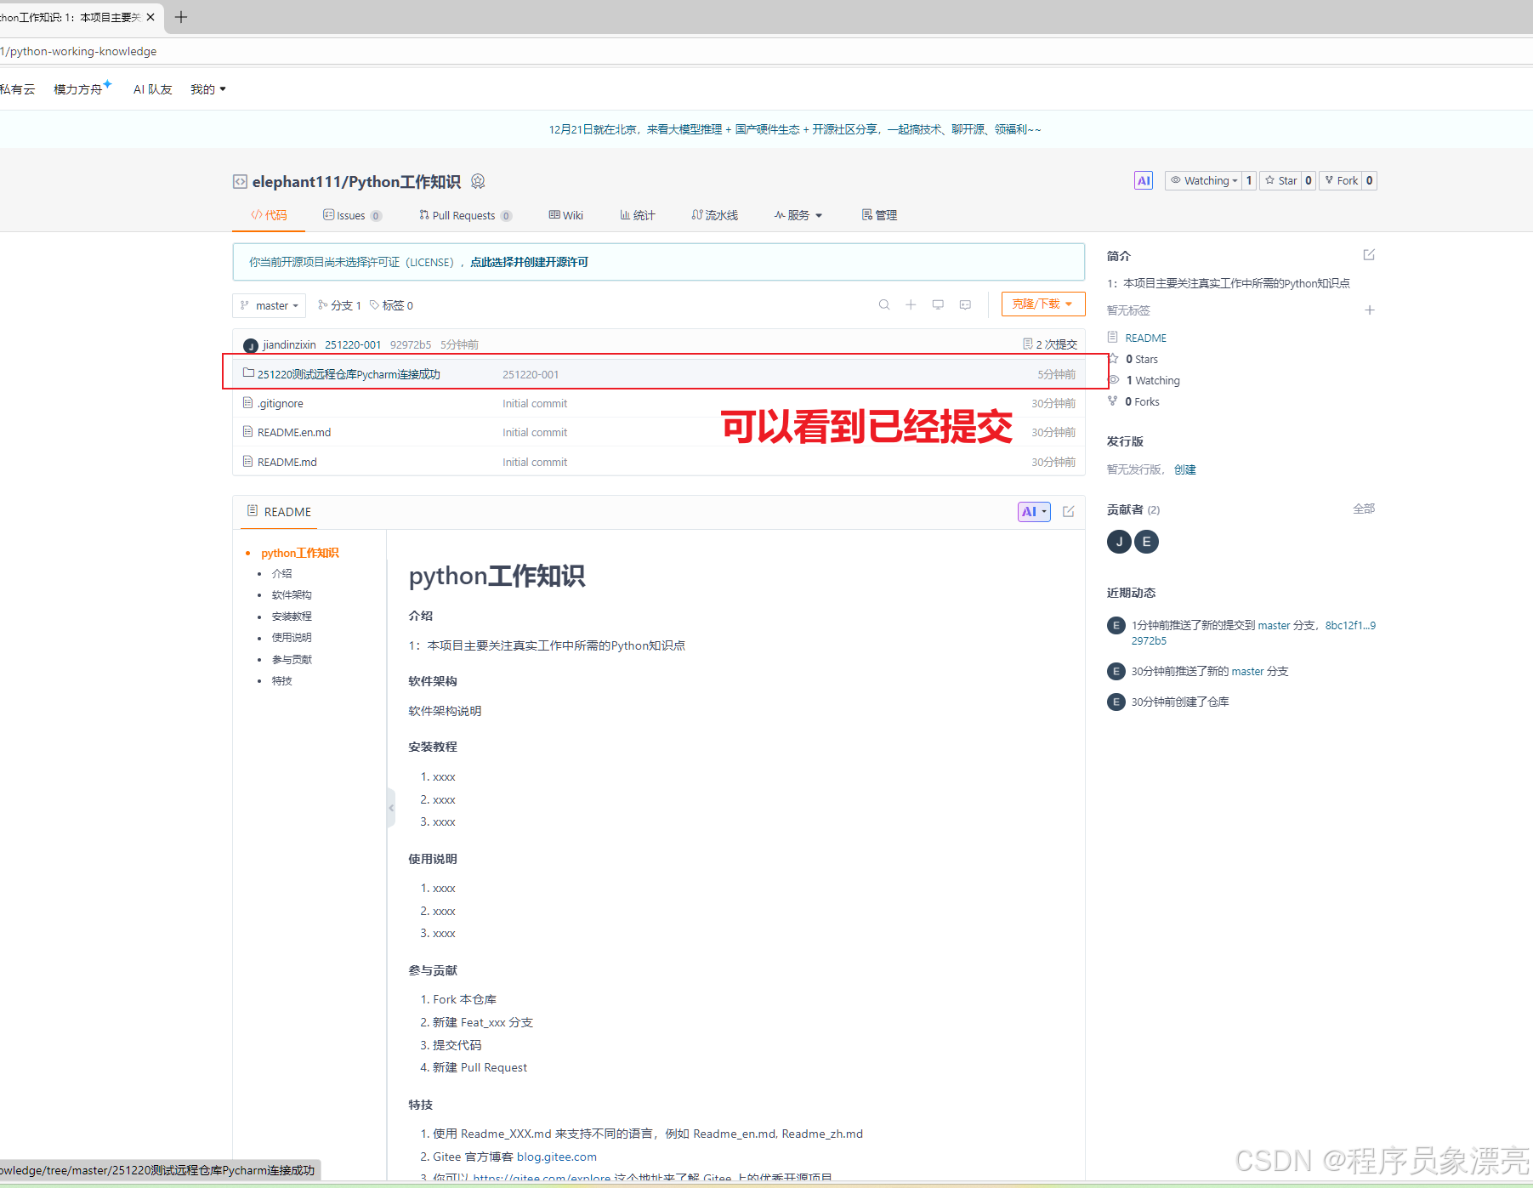The height and width of the screenshot is (1188, 1533).
Task: Edit README with the pencil icon
Action: coord(1069,512)
